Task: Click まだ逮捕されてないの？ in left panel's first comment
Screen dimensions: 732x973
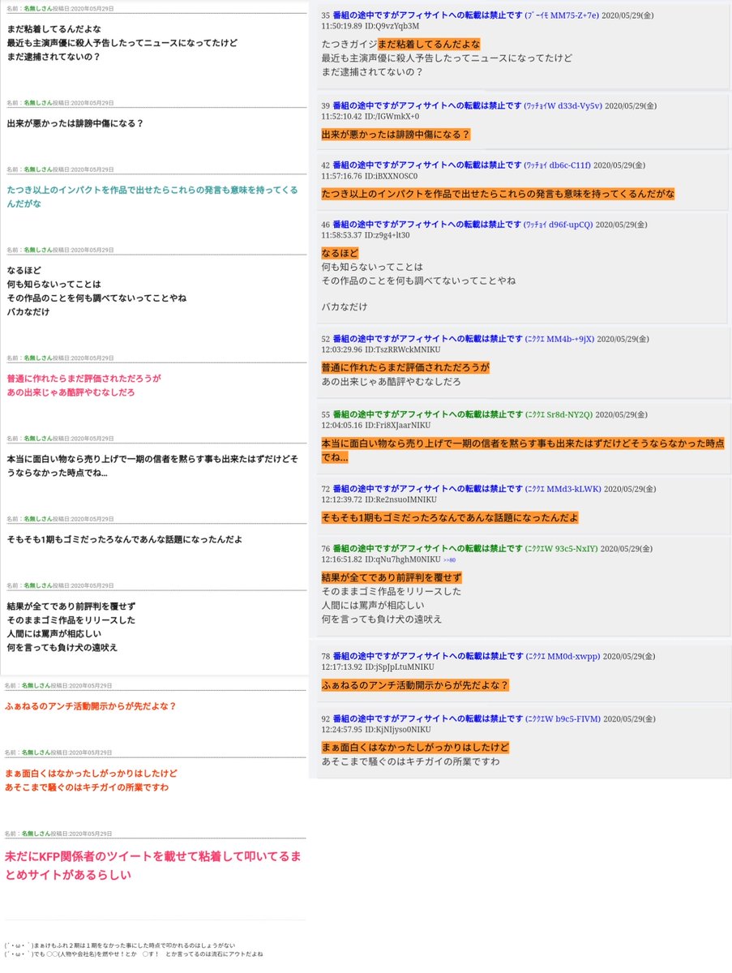Action: tap(53, 57)
